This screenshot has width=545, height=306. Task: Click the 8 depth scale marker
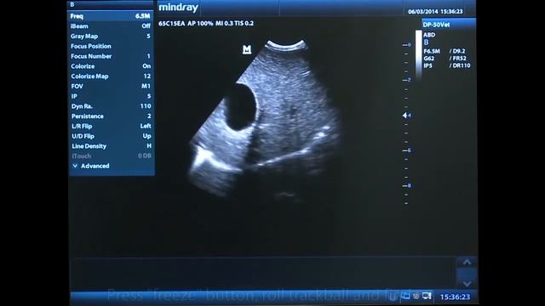coord(407,185)
